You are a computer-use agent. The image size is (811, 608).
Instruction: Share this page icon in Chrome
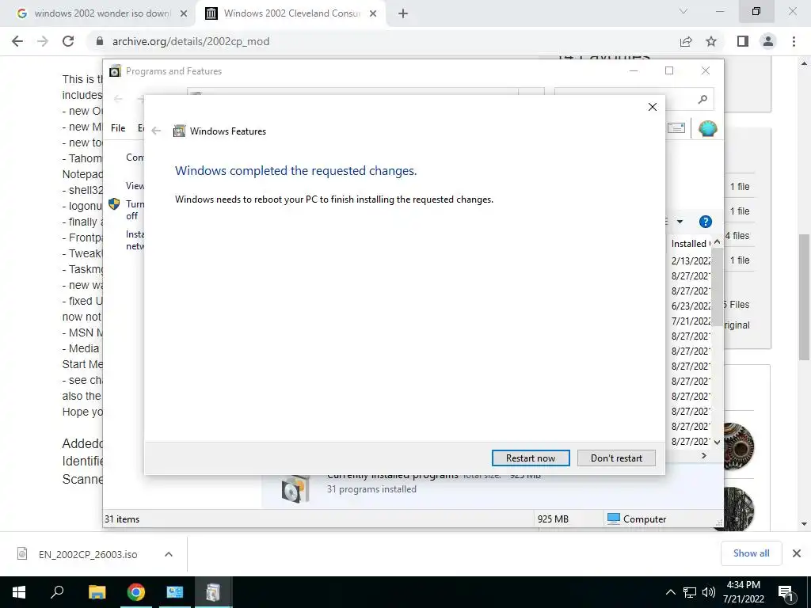click(x=686, y=41)
